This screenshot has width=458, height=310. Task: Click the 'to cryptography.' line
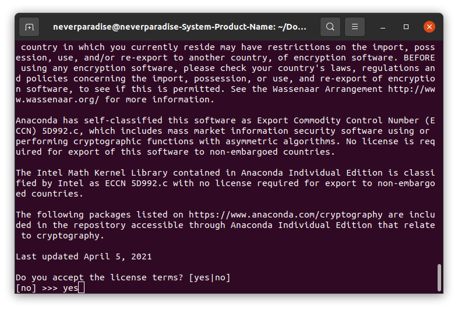[x=62, y=236]
